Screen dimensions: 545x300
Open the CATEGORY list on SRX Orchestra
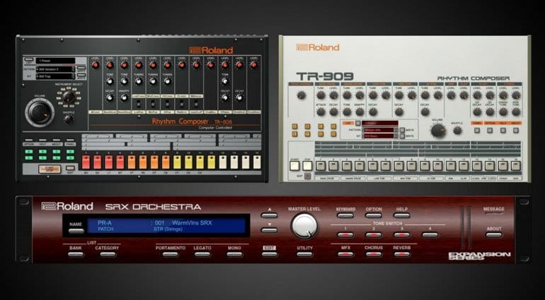coord(108,254)
